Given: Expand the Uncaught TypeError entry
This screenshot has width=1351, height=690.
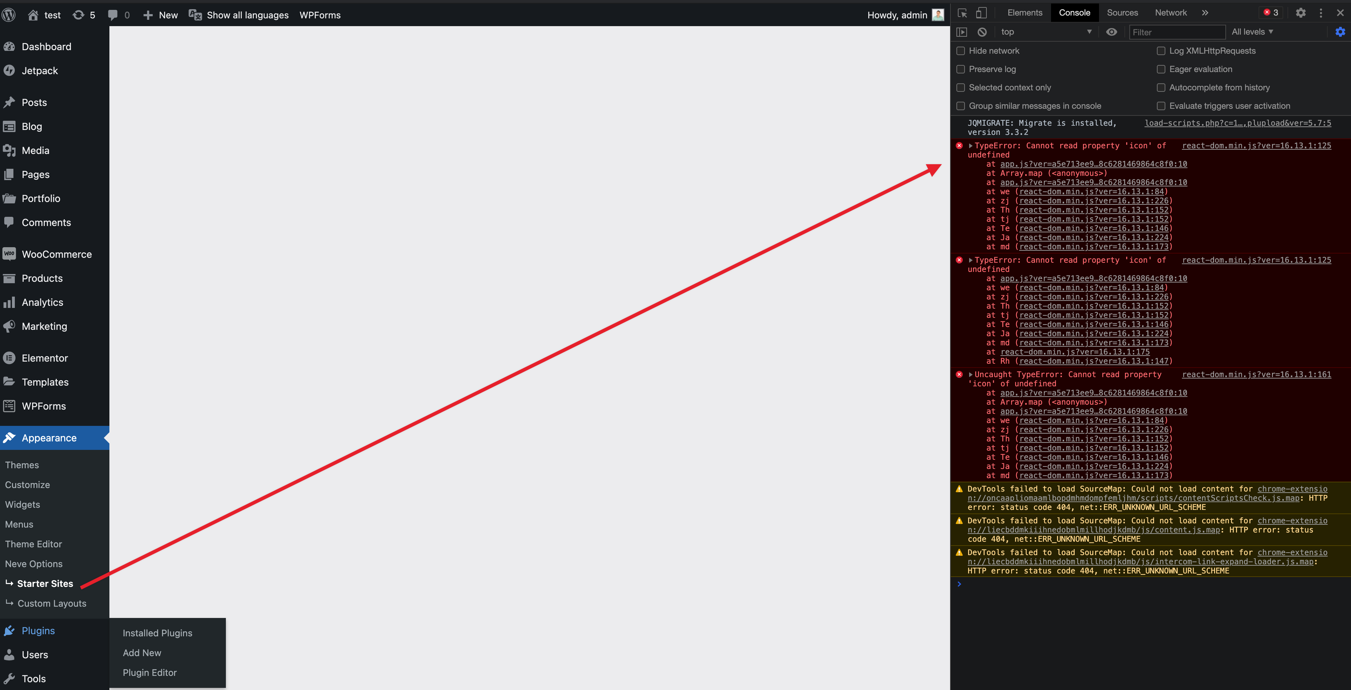Looking at the screenshot, I should tap(970, 375).
